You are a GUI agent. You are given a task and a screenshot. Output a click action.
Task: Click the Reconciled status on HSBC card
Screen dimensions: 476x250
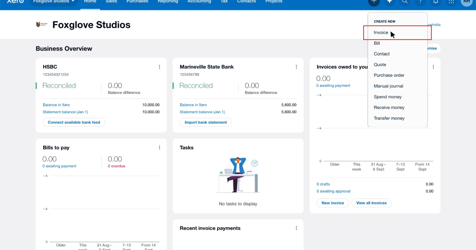pyautogui.click(x=59, y=86)
